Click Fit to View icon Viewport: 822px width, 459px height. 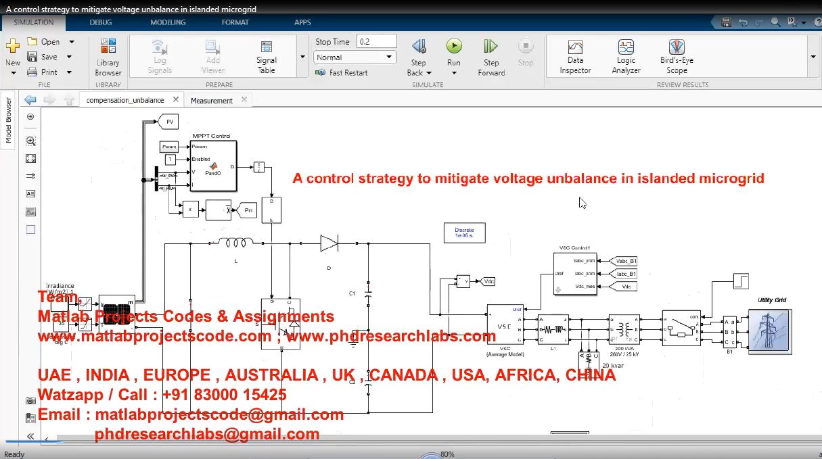pyautogui.click(x=30, y=158)
